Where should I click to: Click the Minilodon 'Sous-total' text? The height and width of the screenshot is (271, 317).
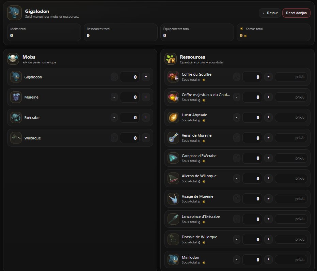[189, 262]
